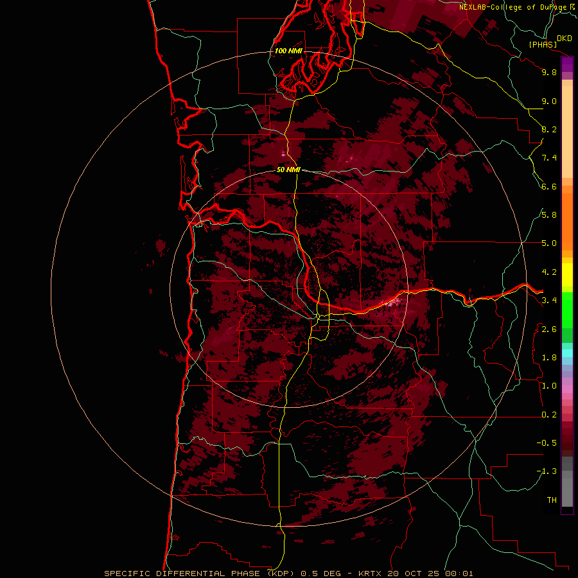
Task: Click the NEXLAB-College of DuPage watermark text
Action: [x=512, y=7]
